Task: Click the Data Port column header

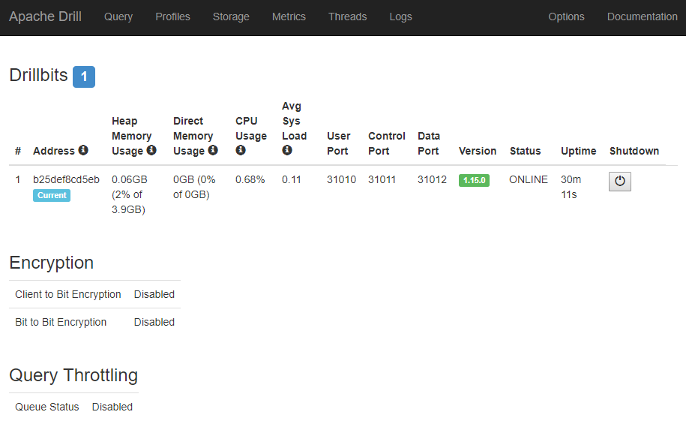Action: click(x=429, y=143)
